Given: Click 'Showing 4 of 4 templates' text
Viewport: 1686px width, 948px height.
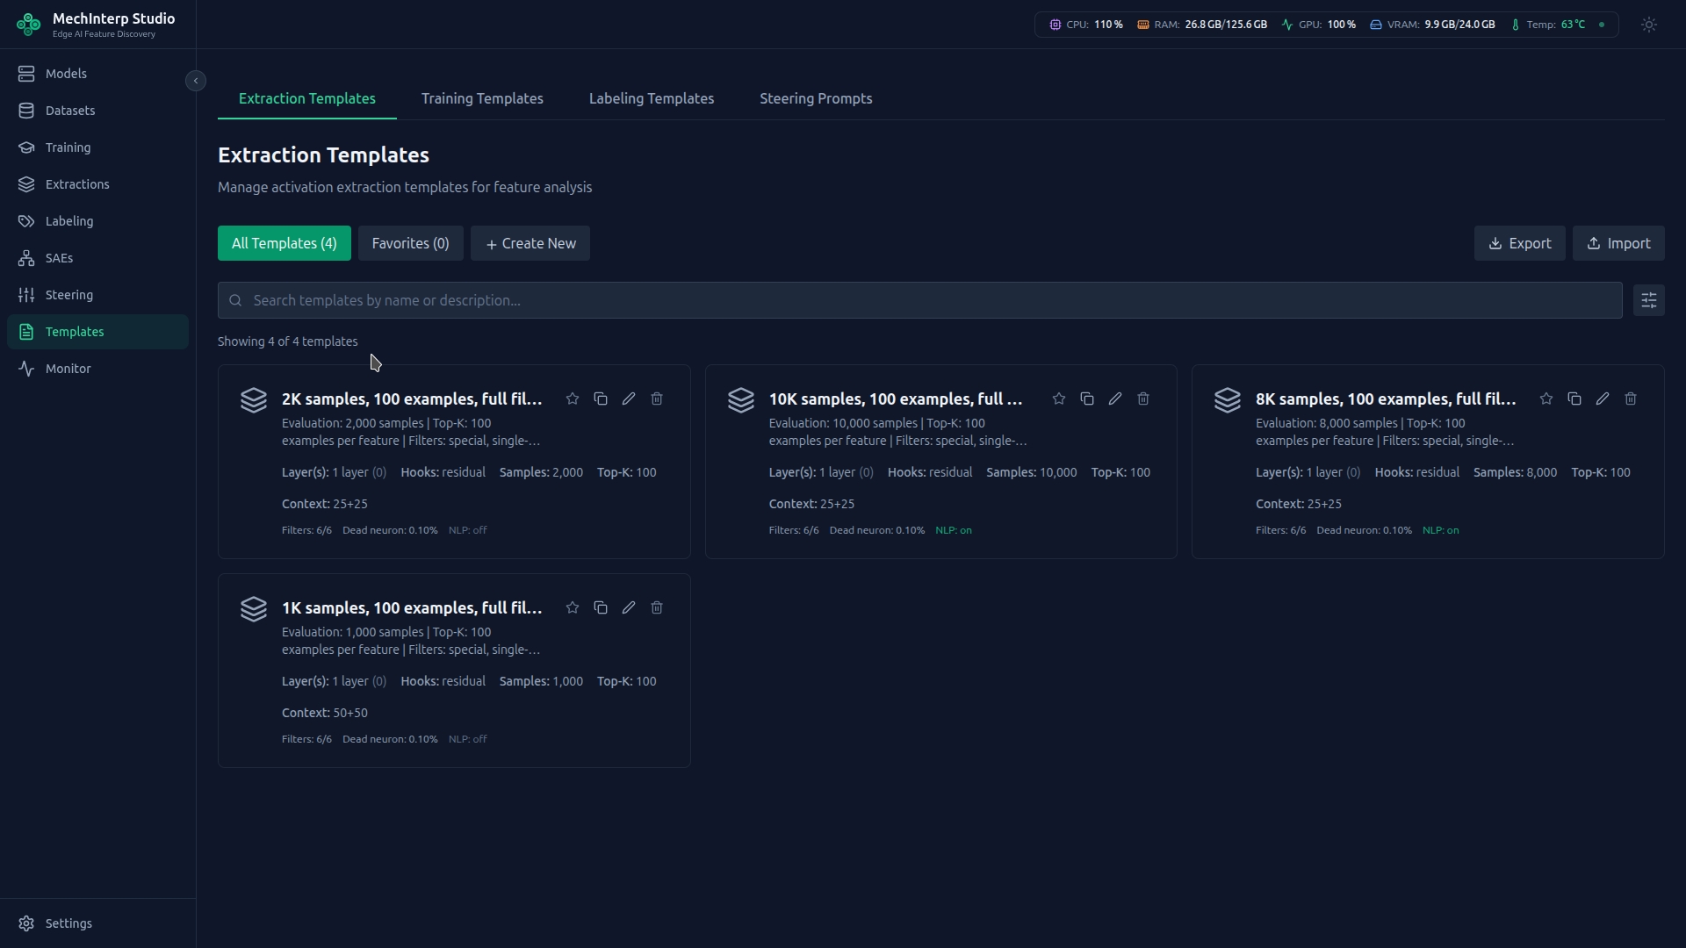Looking at the screenshot, I should click(x=288, y=341).
